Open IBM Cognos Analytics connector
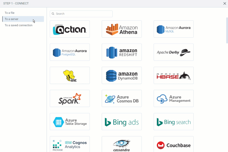The height and width of the screenshot is (152, 228). 70,144
